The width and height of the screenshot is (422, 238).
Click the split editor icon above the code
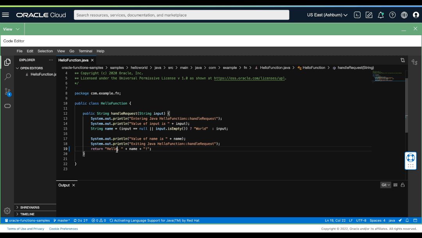click(x=403, y=60)
